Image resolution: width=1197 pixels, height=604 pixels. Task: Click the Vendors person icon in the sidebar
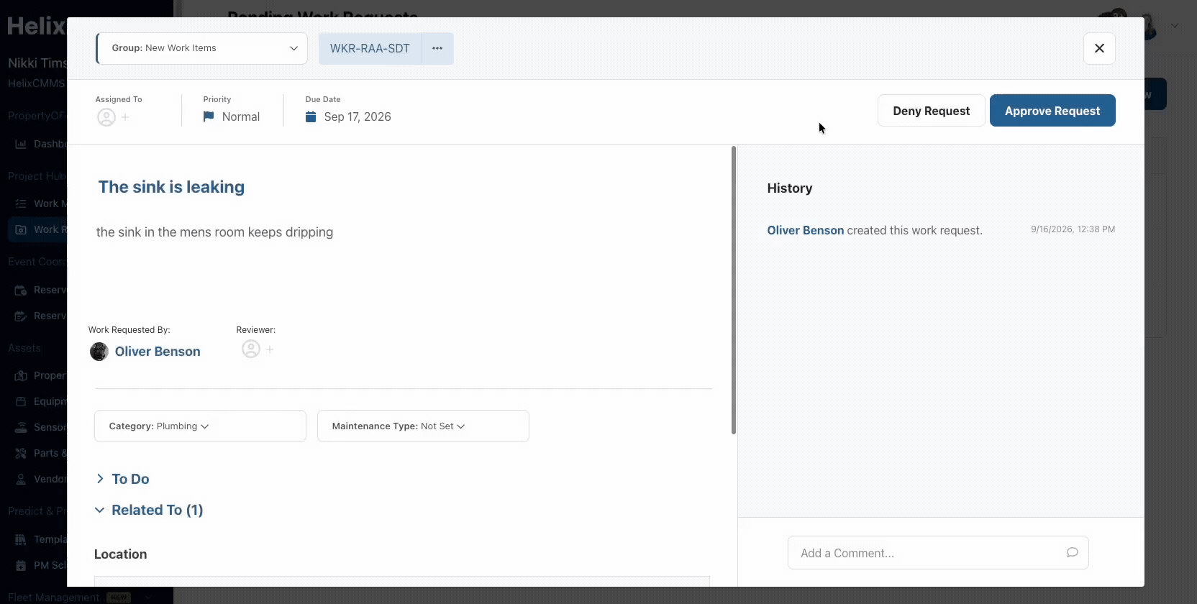[21, 479]
